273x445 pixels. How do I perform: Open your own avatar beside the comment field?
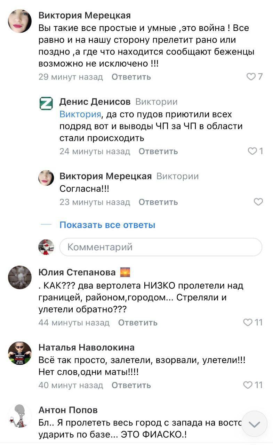pyautogui.click(x=46, y=247)
